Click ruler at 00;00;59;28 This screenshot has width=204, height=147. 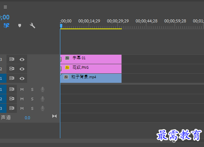tap(175, 21)
